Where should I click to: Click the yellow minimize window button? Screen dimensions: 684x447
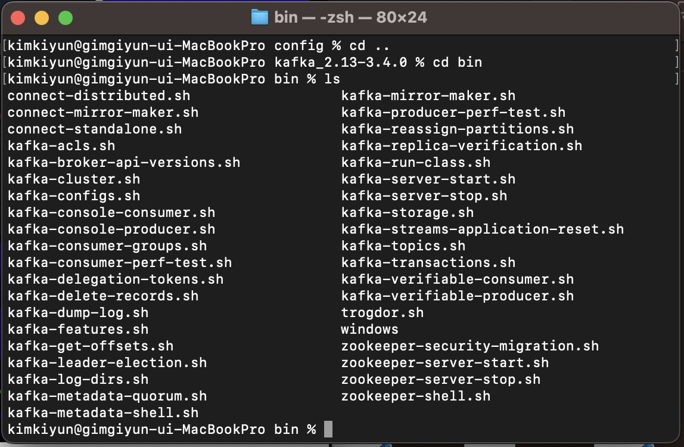[42, 18]
